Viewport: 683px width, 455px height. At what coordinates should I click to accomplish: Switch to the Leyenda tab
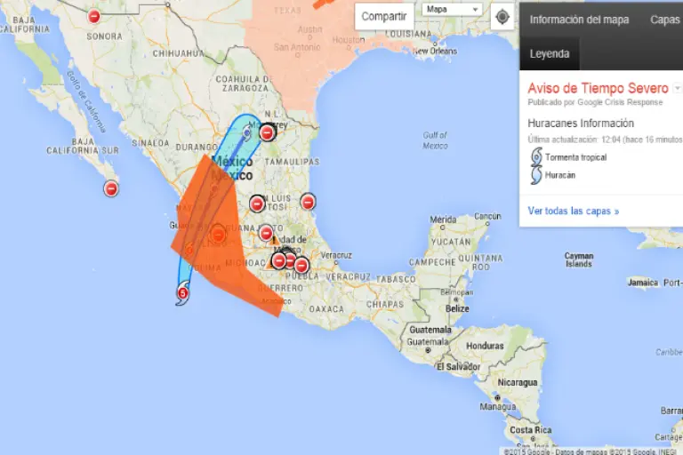[550, 53]
